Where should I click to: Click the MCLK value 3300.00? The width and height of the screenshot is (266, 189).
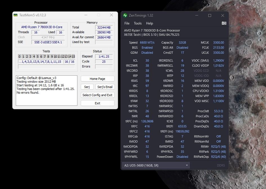[x=218, y=42]
